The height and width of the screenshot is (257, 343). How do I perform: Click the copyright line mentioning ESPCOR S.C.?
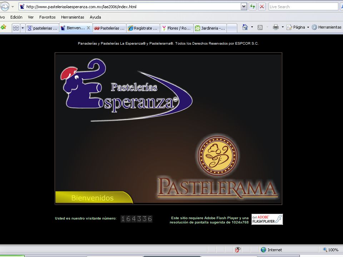(168, 44)
